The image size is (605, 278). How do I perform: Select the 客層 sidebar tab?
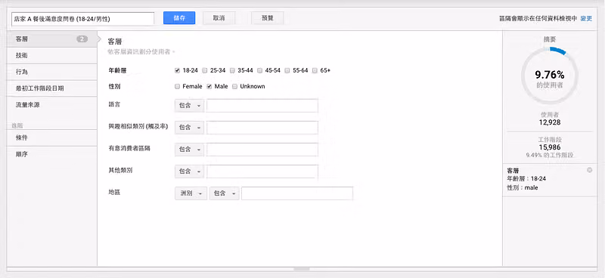(51, 39)
